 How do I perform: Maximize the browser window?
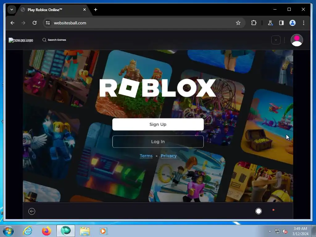tap(289, 9)
